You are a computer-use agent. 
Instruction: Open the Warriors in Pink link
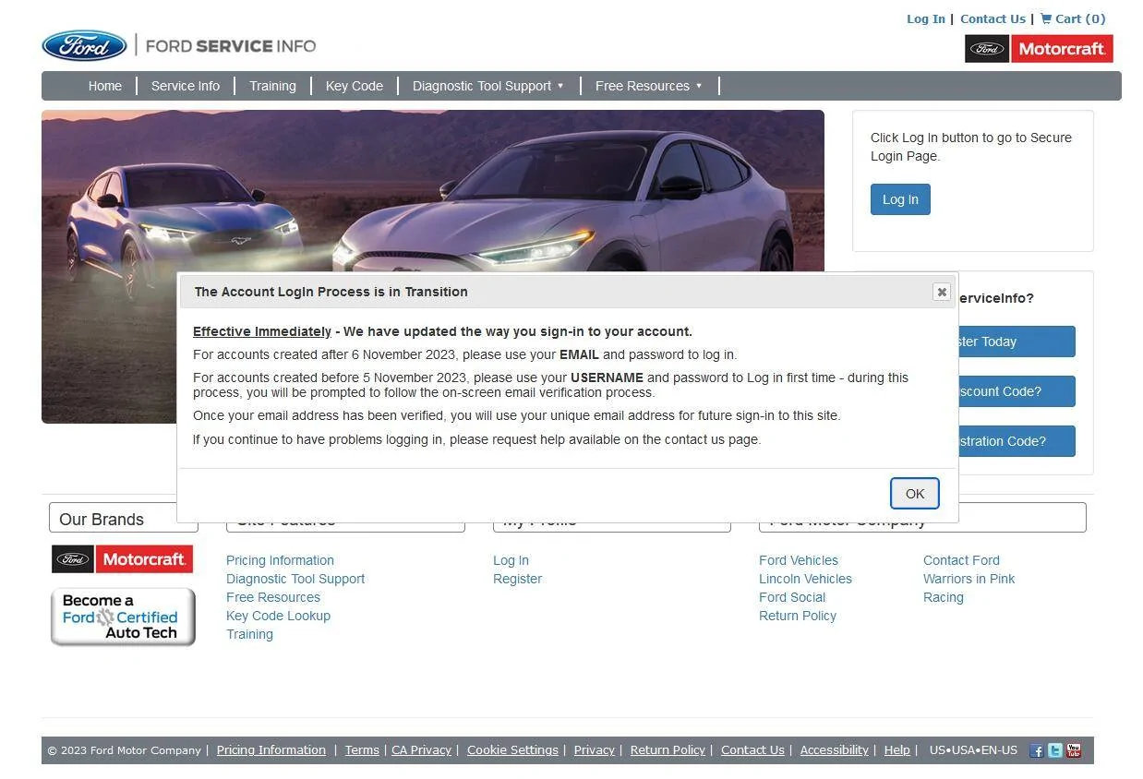969,579
